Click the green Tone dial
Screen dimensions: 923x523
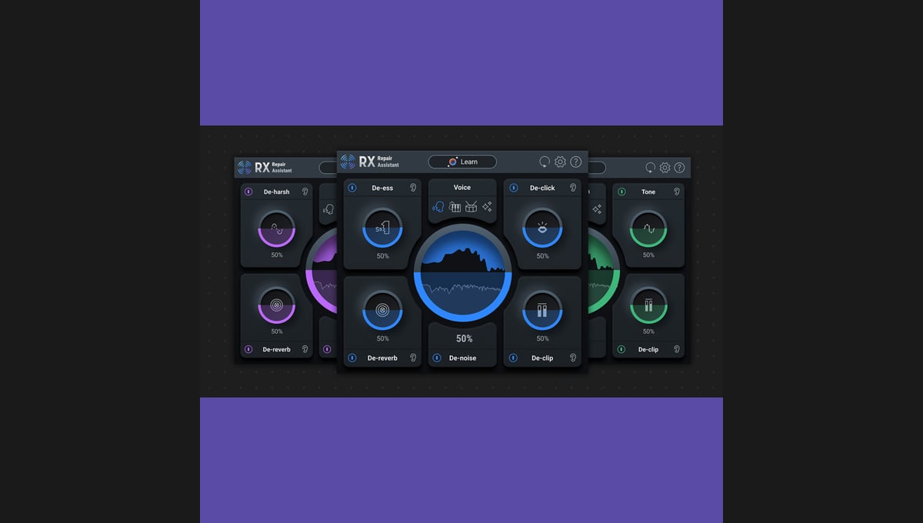coord(648,228)
